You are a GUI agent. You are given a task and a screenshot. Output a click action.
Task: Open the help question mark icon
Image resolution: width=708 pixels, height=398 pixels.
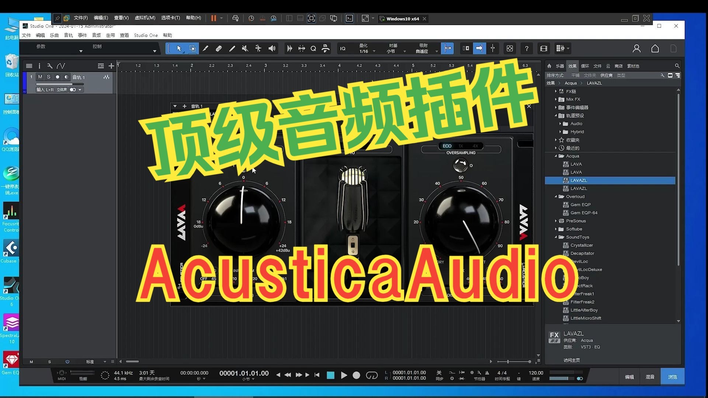527,49
